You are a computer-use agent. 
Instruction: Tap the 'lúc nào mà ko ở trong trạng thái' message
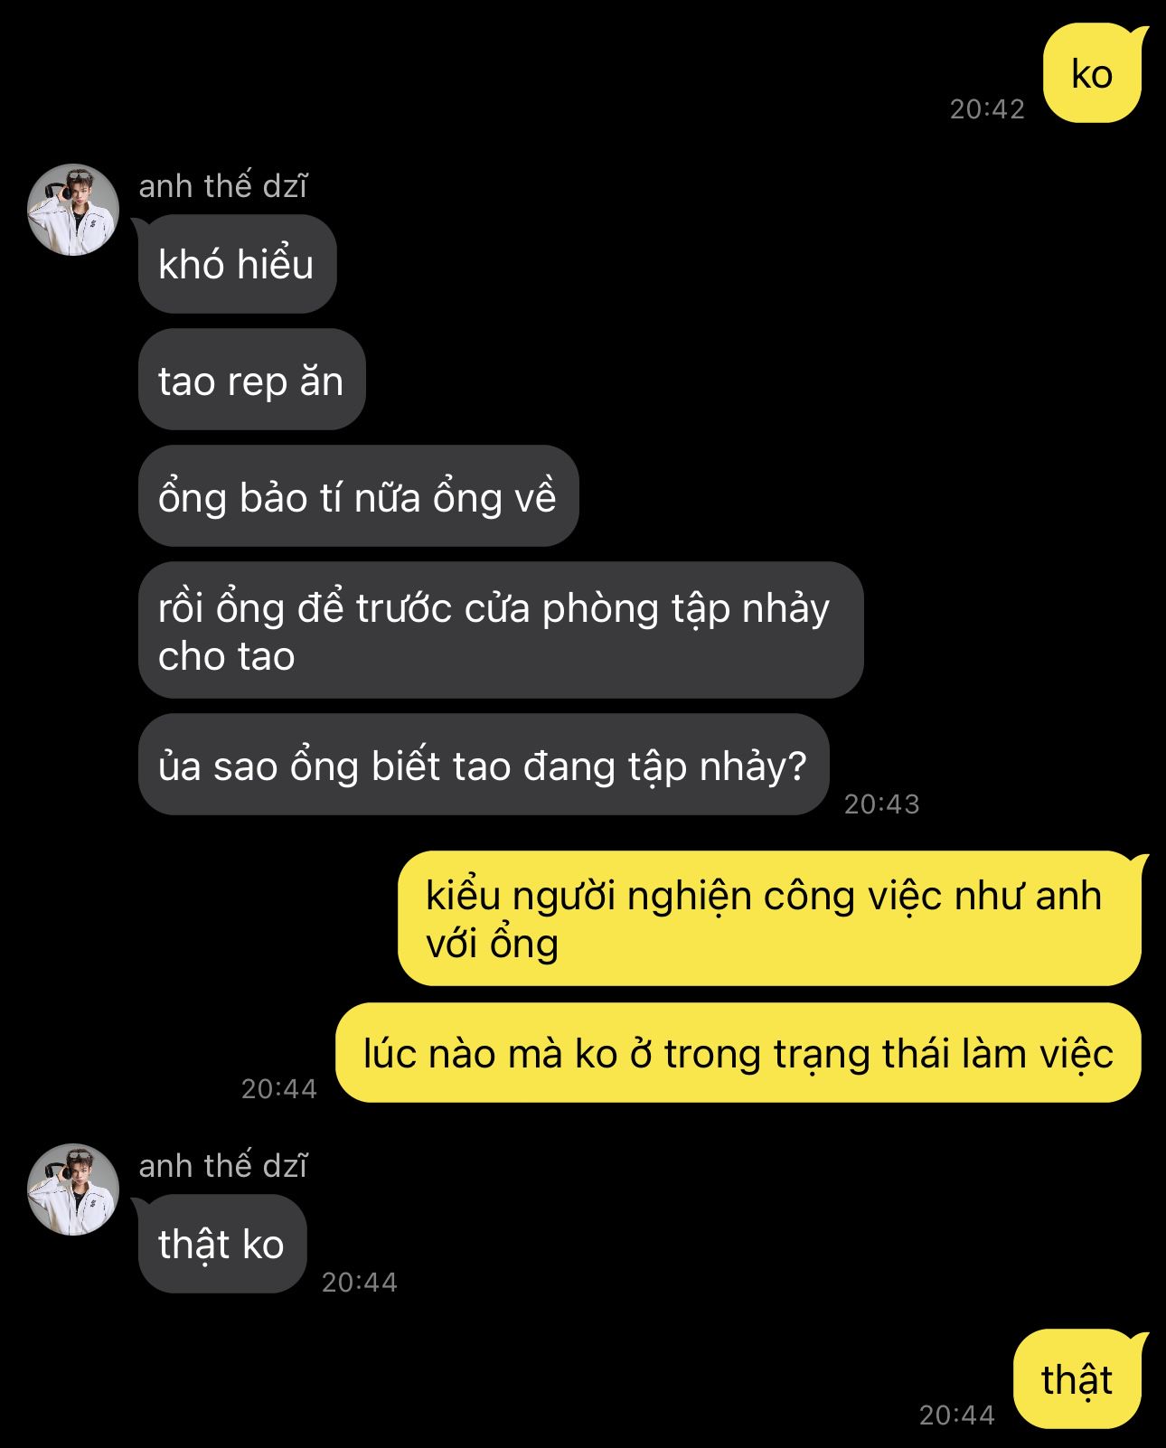[x=738, y=1053]
